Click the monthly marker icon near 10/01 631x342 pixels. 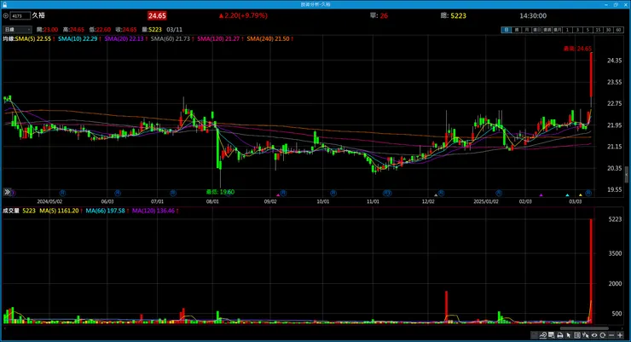tap(333, 193)
